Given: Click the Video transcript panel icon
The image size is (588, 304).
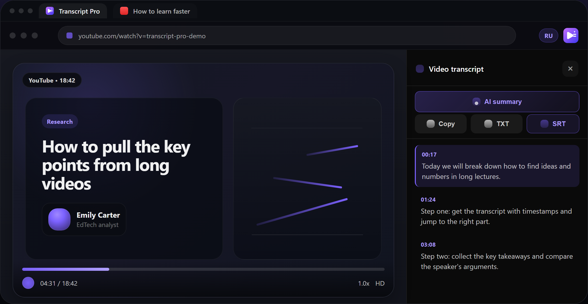Looking at the screenshot, I should [x=420, y=69].
